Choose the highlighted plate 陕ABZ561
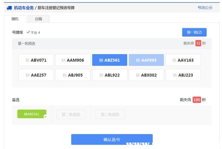222x149 pixels. point(110,60)
